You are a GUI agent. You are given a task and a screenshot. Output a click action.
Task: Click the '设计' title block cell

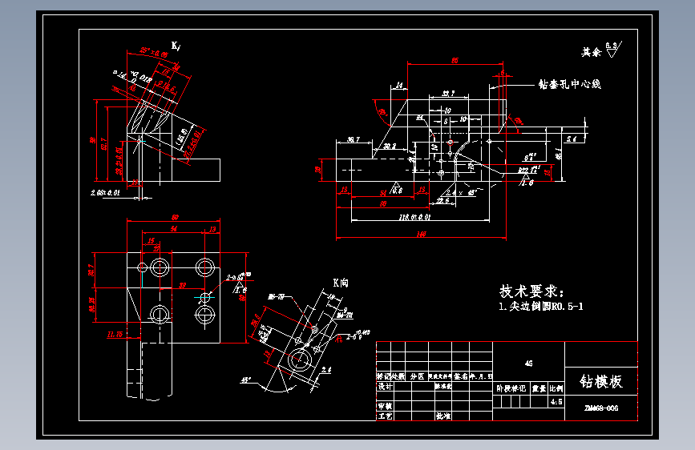tap(385, 386)
